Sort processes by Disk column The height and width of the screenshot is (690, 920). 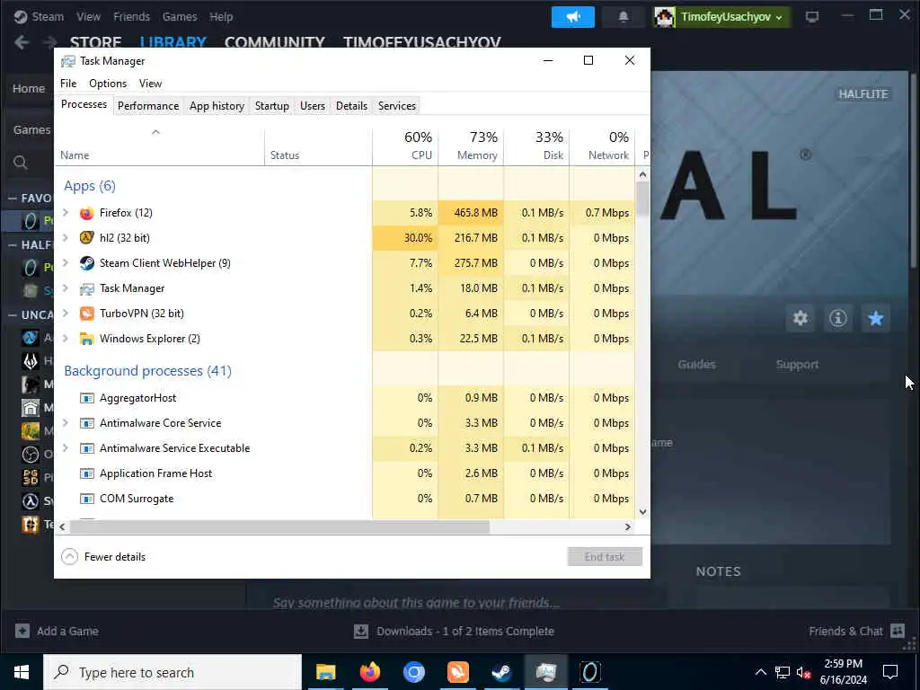point(537,146)
